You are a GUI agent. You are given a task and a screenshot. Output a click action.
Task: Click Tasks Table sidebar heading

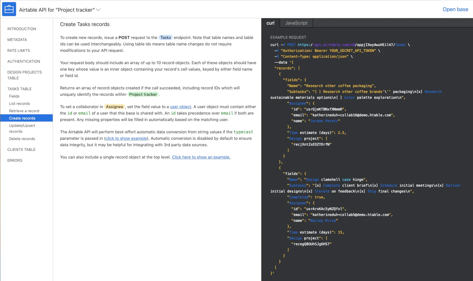(19, 89)
